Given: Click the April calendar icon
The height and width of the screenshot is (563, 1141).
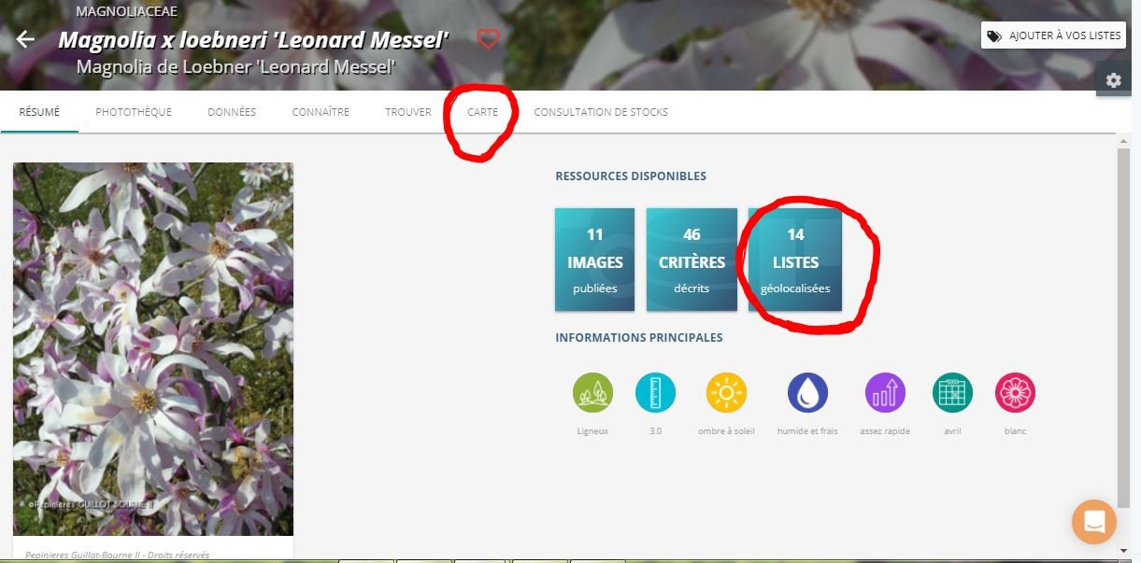Looking at the screenshot, I should (952, 393).
